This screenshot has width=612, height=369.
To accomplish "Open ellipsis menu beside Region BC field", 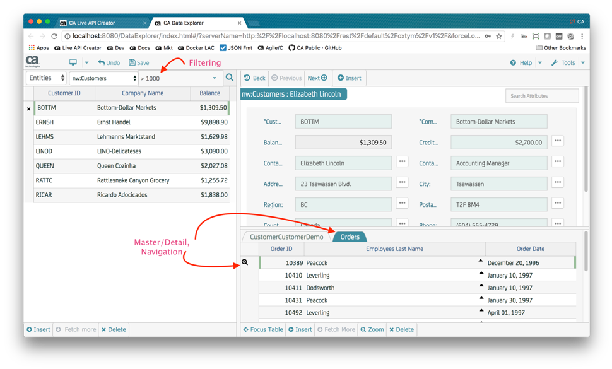I will (x=402, y=203).
